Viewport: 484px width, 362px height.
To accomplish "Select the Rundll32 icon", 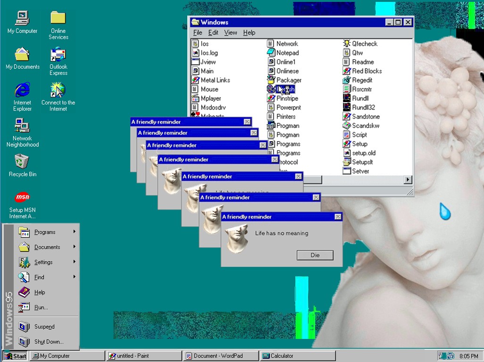I will [347, 107].
